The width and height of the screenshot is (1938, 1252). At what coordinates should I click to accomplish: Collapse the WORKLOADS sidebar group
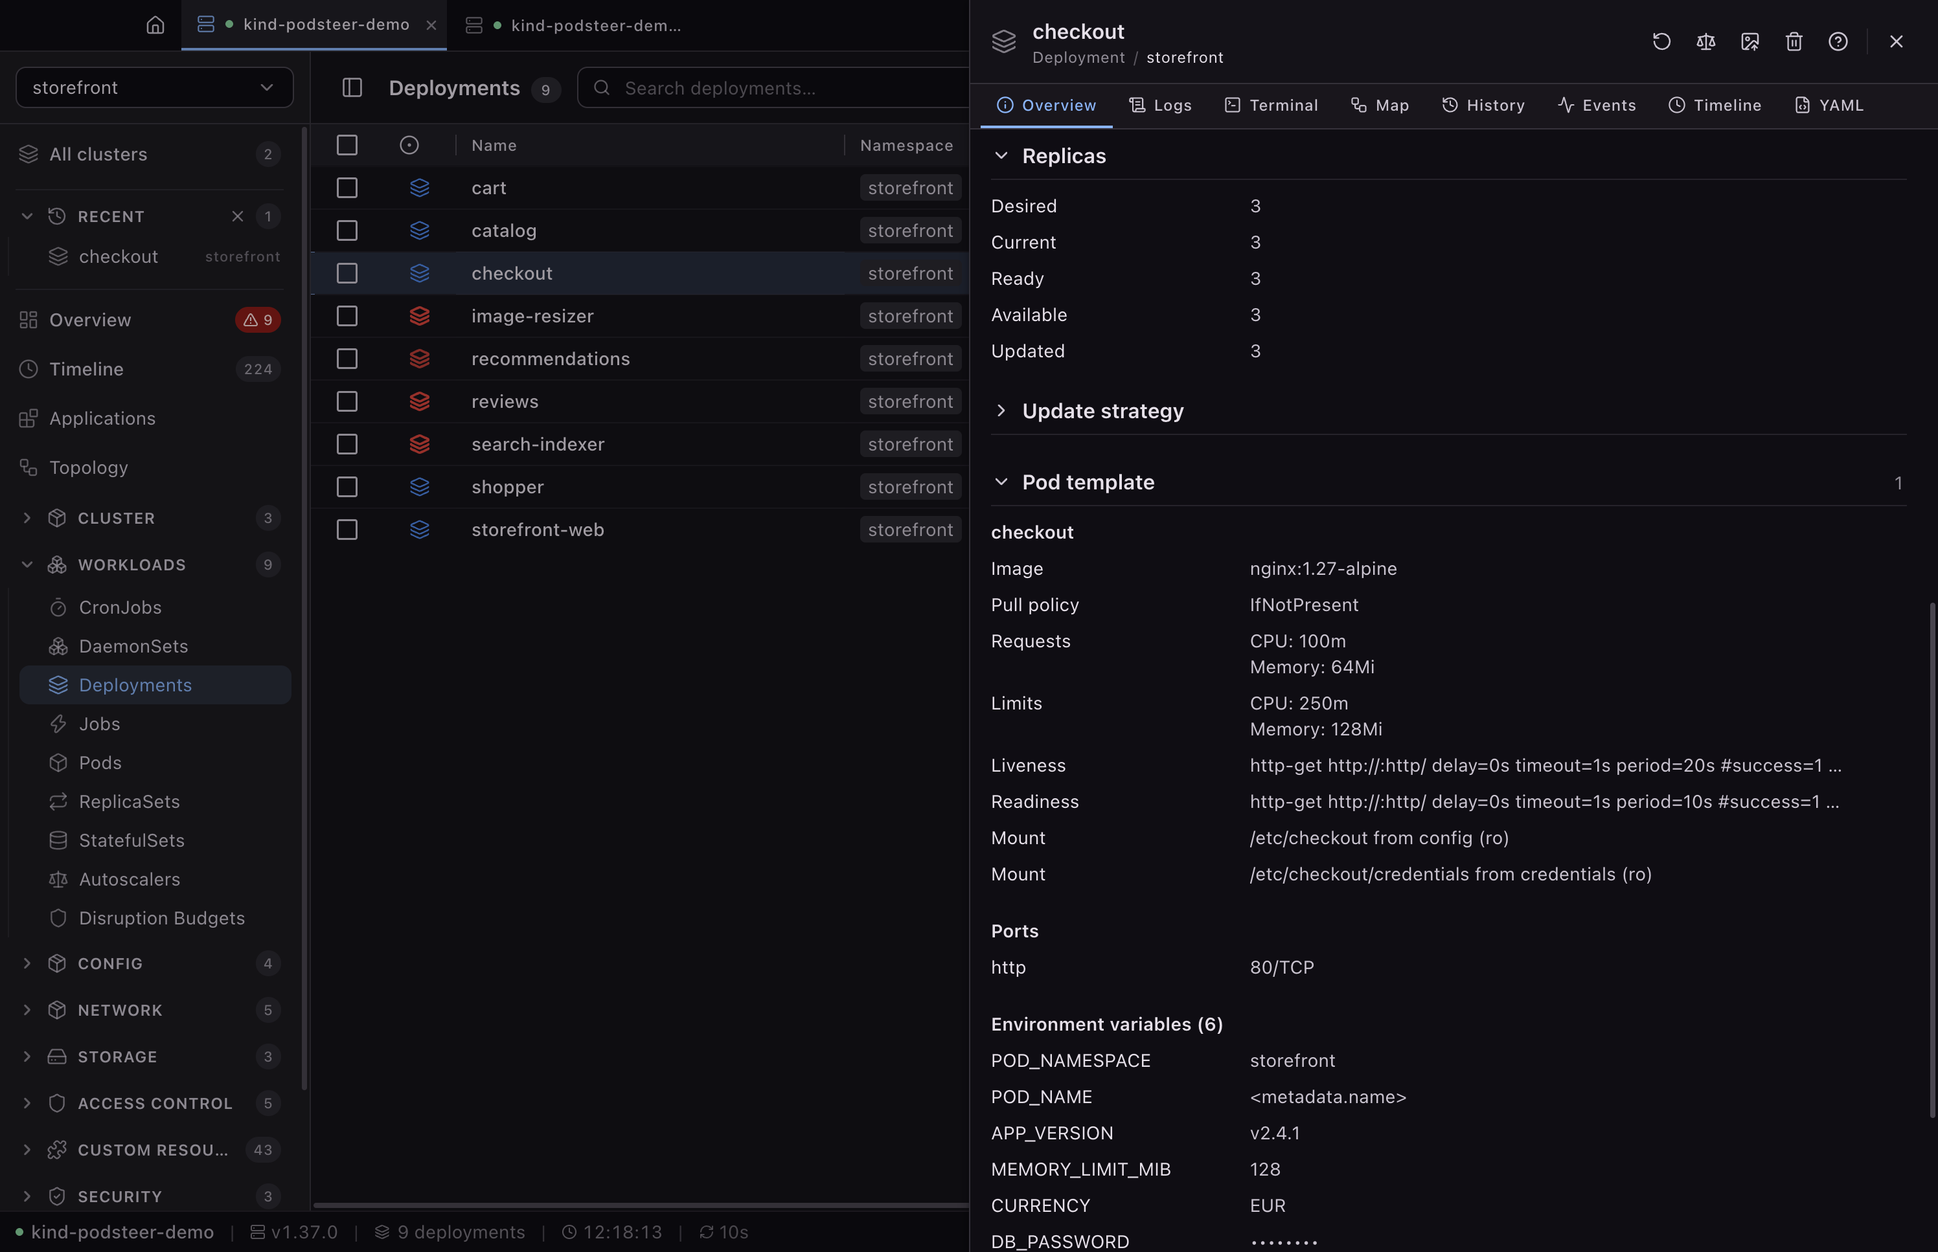[x=27, y=565]
